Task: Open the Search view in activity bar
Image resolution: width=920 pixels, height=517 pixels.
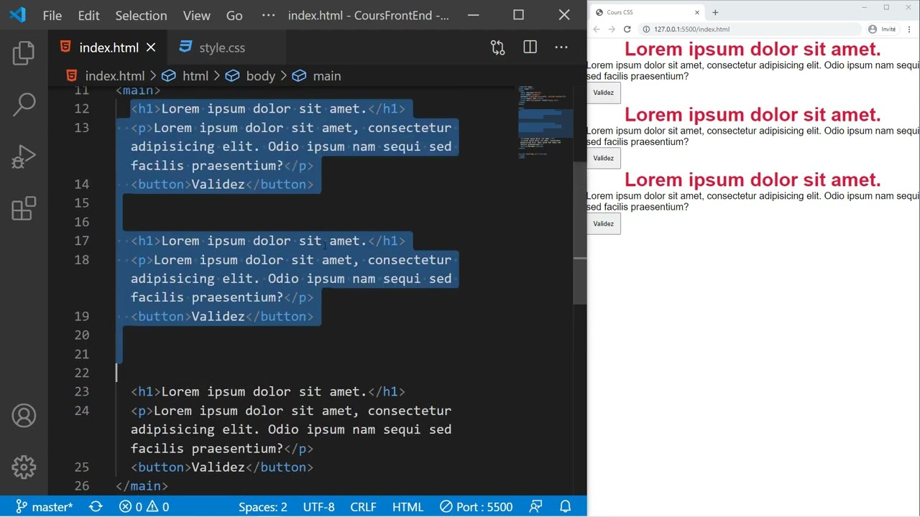Action: click(x=24, y=105)
